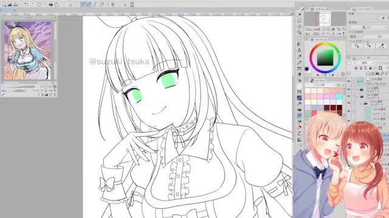Save the document using the command bar icon
Image resolution: width=389 pixels, height=218 pixels.
click(16, 4)
